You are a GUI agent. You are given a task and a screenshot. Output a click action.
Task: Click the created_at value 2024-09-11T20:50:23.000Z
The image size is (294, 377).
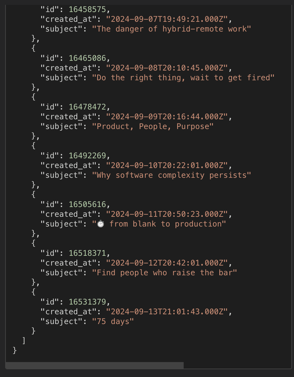(167, 214)
